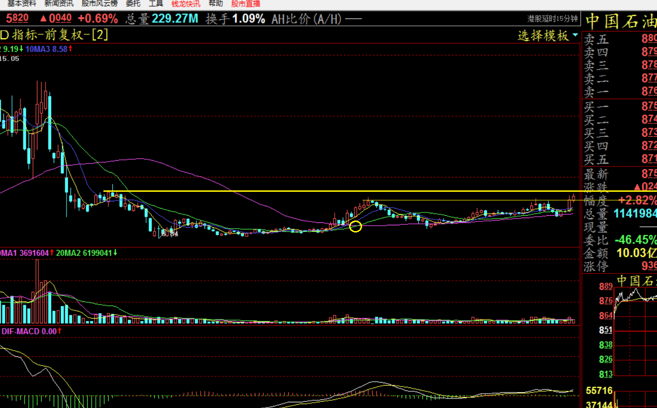657x408 pixels.
Task: Click the +0.69% change value
Action: tap(98, 19)
